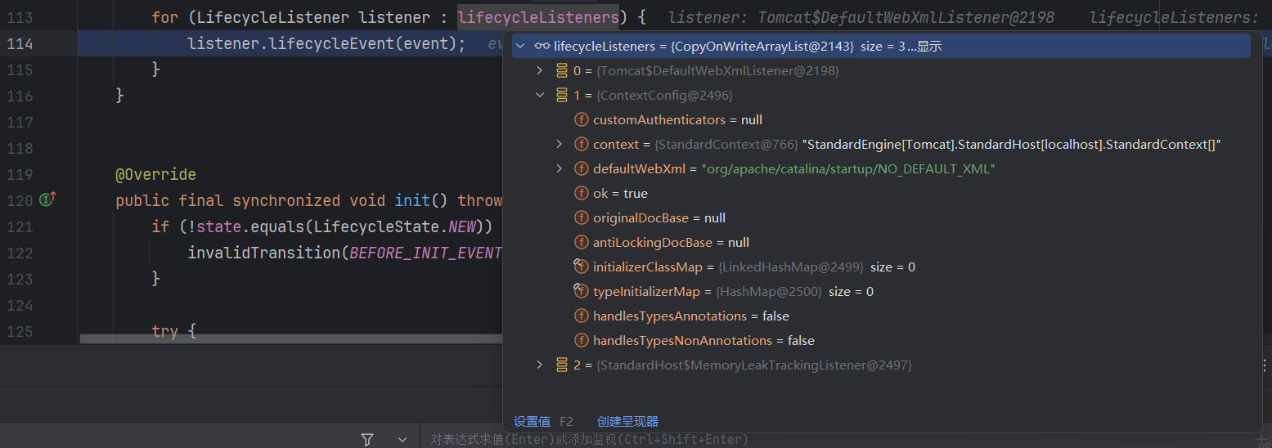Expand the context StandardContext field
The width and height of the screenshot is (1272, 448).
click(560, 144)
